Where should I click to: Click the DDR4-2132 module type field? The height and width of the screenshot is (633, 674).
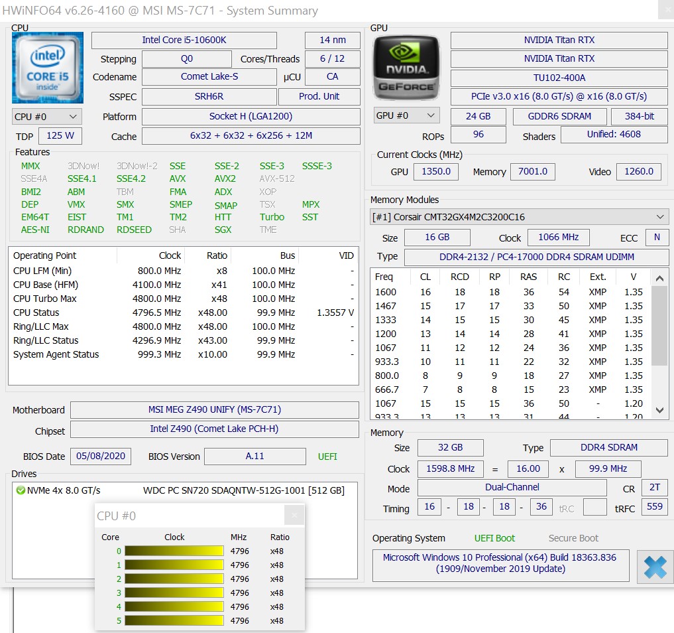point(536,257)
